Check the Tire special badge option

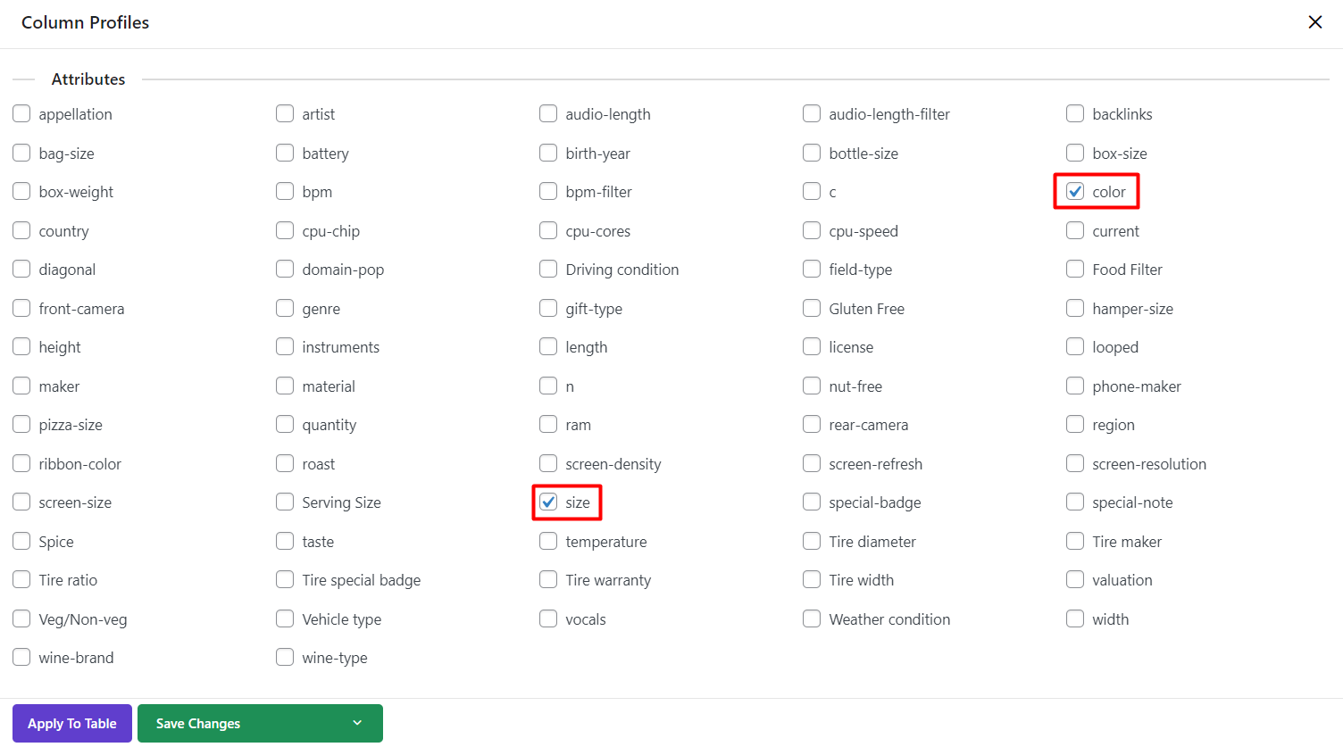tap(285, 580)
